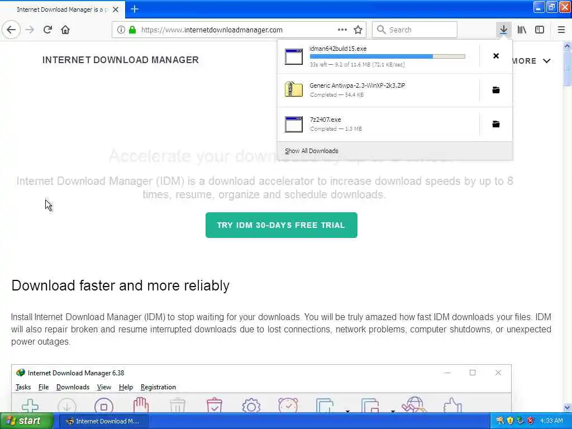Image resolution: width=572 pixels, height=429 pixels.
Task: Click the vertical scrollbar thumb
Action: (567, 68)
